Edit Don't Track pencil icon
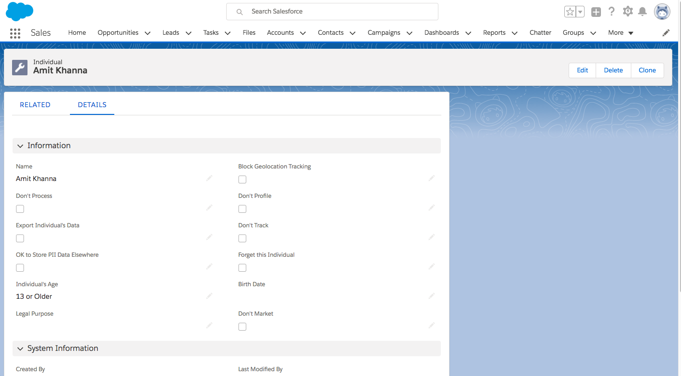Screen dimensions: 681x376 (x=432, y=237)
